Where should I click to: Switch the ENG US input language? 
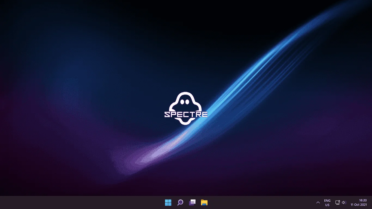click(327, 203)
